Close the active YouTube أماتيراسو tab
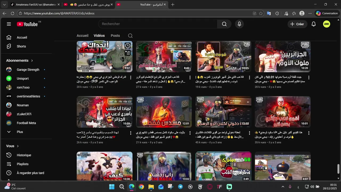The image size is (341, 192). (165, 5)
